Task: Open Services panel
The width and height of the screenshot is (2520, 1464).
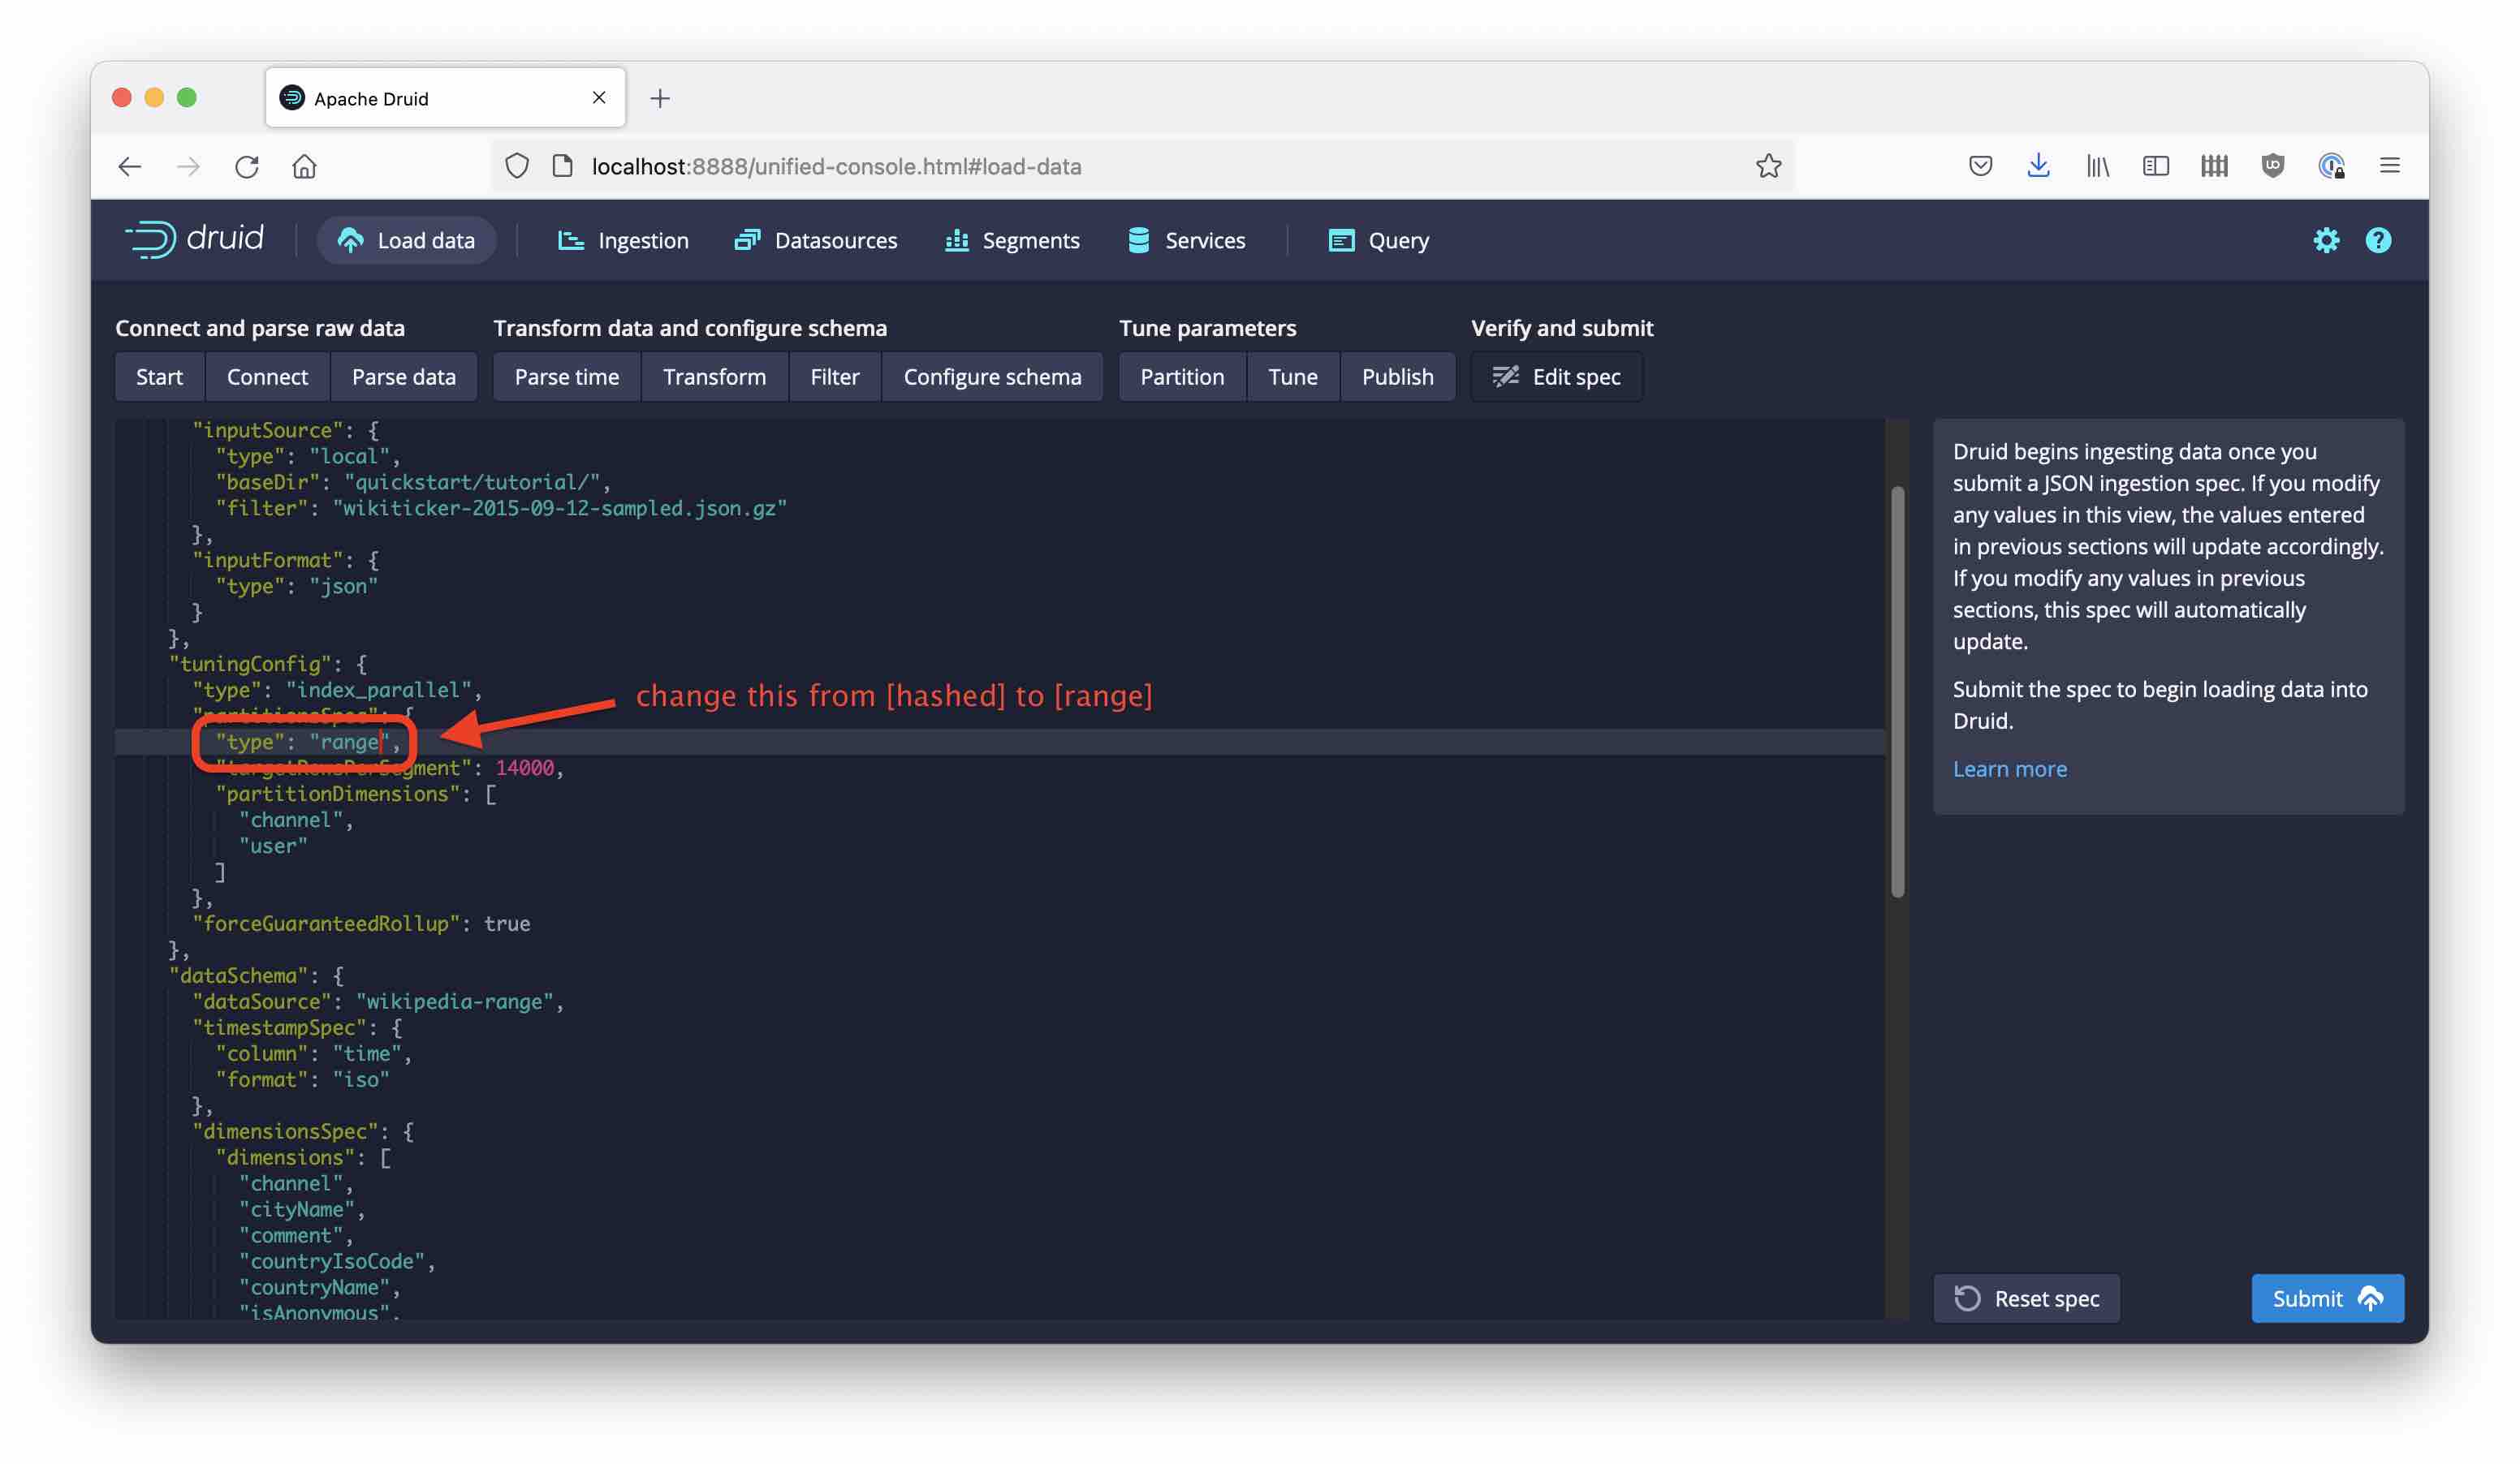Action: point(1204,239)
